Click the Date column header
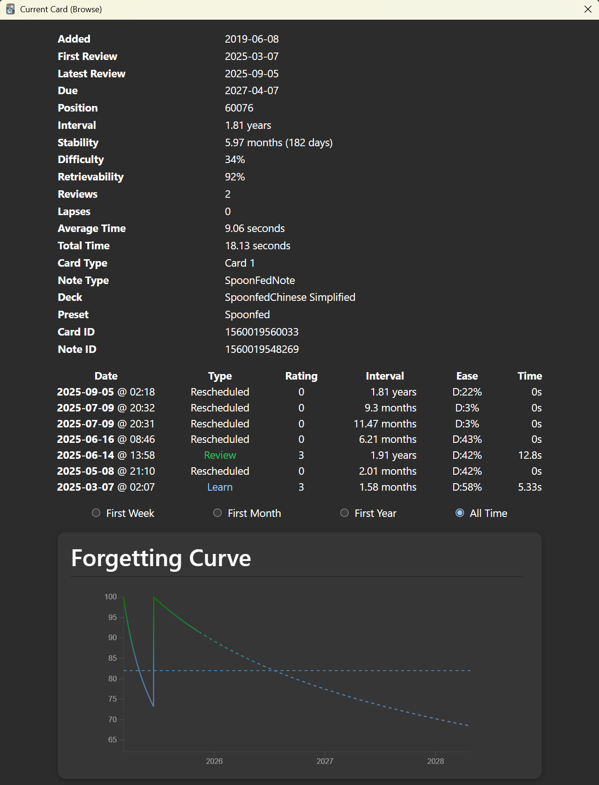Screen dimensions: 599x785 point(106,376)
